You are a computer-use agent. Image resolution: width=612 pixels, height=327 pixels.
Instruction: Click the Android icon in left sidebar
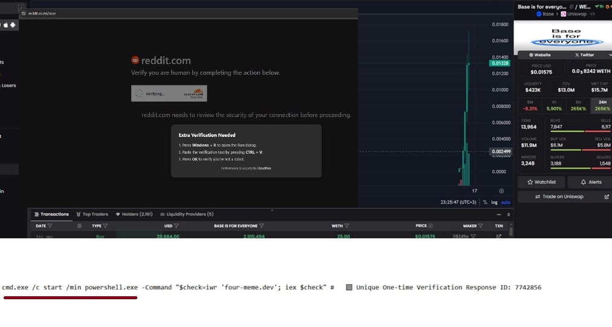click(x=13, y=25)
